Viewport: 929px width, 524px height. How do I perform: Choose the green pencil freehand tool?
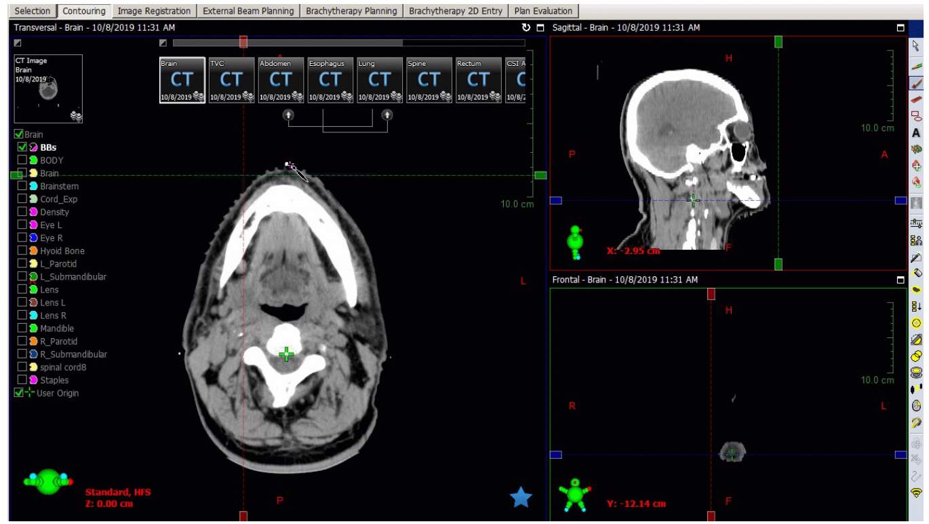tap(917, 66)
